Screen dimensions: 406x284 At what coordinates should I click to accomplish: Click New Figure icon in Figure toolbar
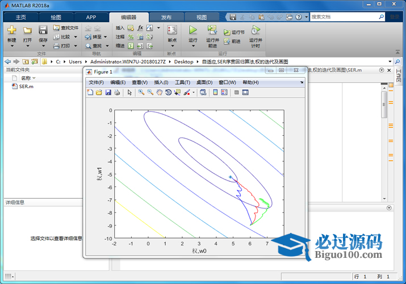[90, 93]
